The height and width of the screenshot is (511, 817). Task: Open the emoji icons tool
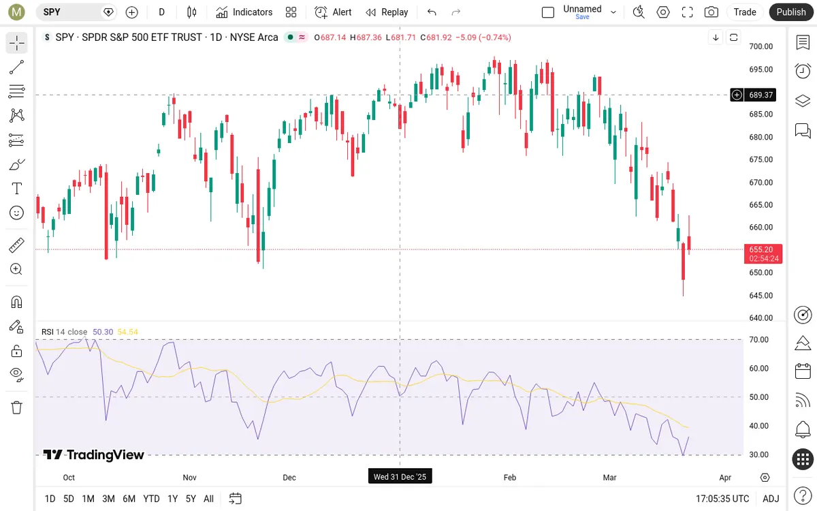point(17,213)
